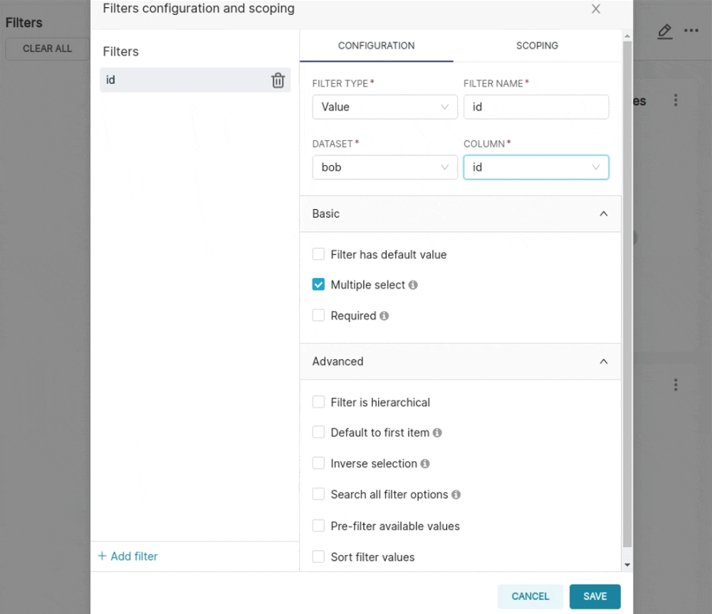The height and width of the screenshot is (614, 712).
Task: Enable 'Filter has default value'
Action: pos(318,254)
